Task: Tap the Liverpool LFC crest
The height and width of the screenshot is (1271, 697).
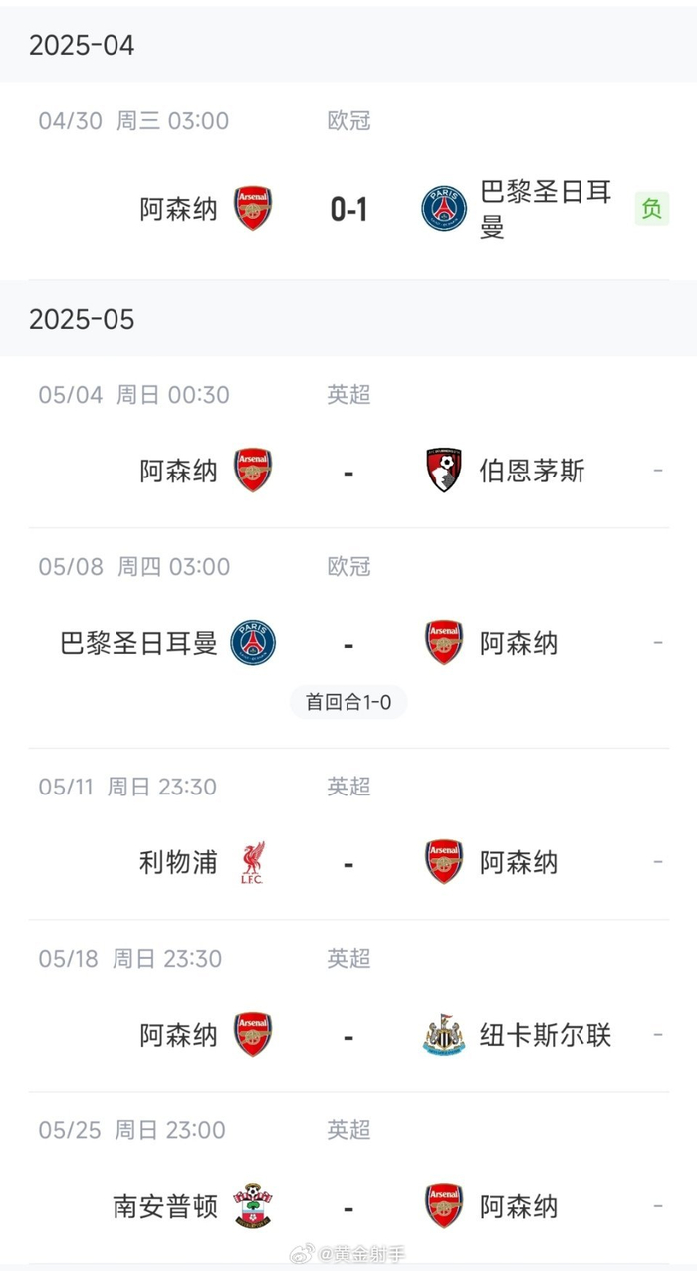Action: coord(253,862)
